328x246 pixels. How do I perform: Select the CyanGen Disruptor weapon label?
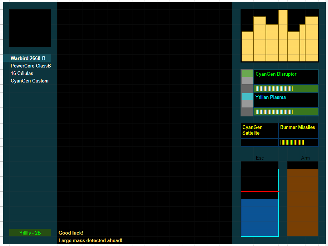pos(276,74)
